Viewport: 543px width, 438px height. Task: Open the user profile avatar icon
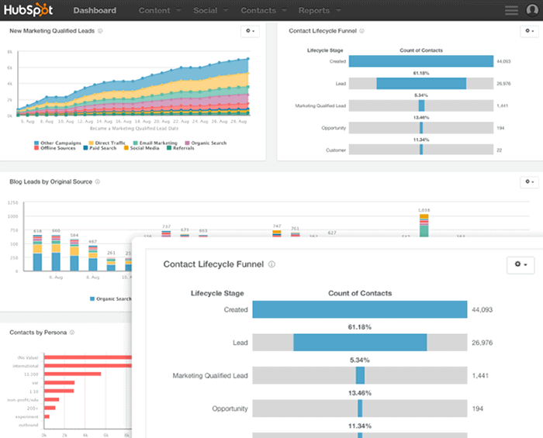pos(532,10)
